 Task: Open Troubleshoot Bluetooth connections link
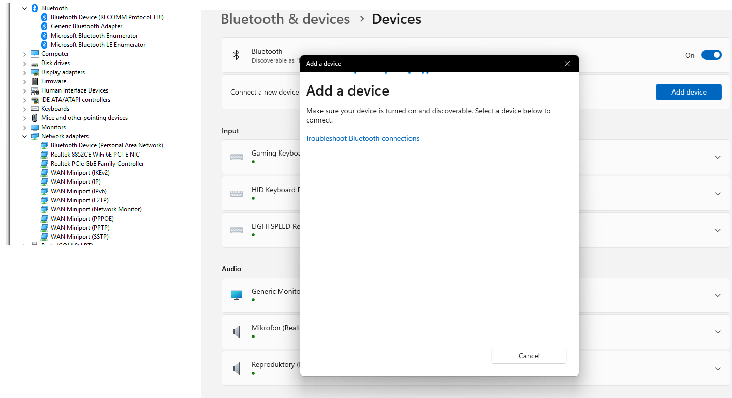pyautogui.click(x=363, y=138)
